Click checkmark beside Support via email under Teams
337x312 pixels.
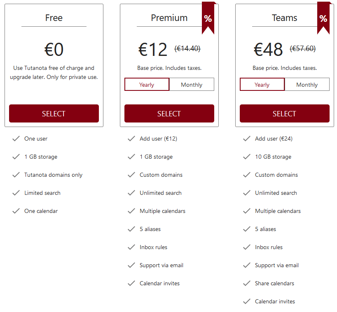coord(247,266)
